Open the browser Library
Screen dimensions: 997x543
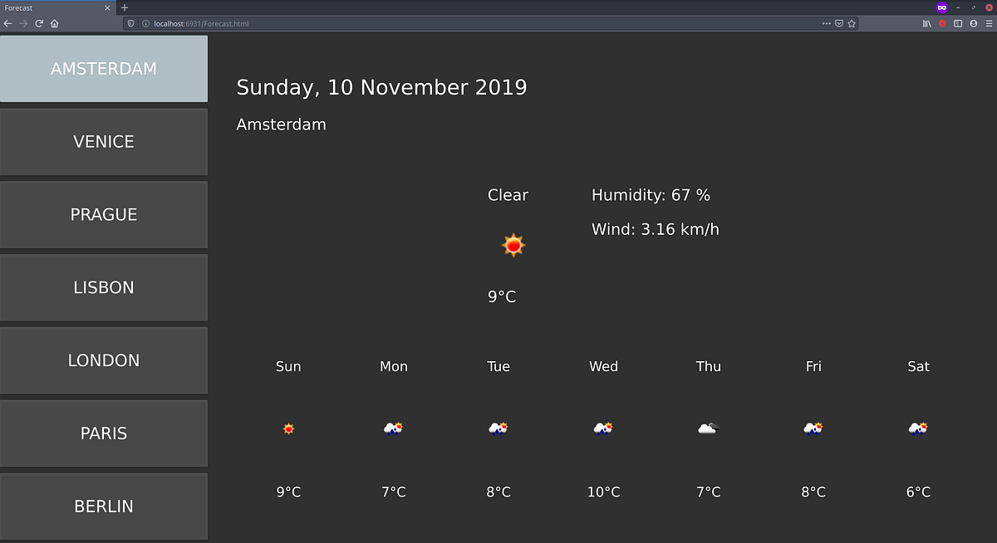pyautogui.click(x=926, y=23)
